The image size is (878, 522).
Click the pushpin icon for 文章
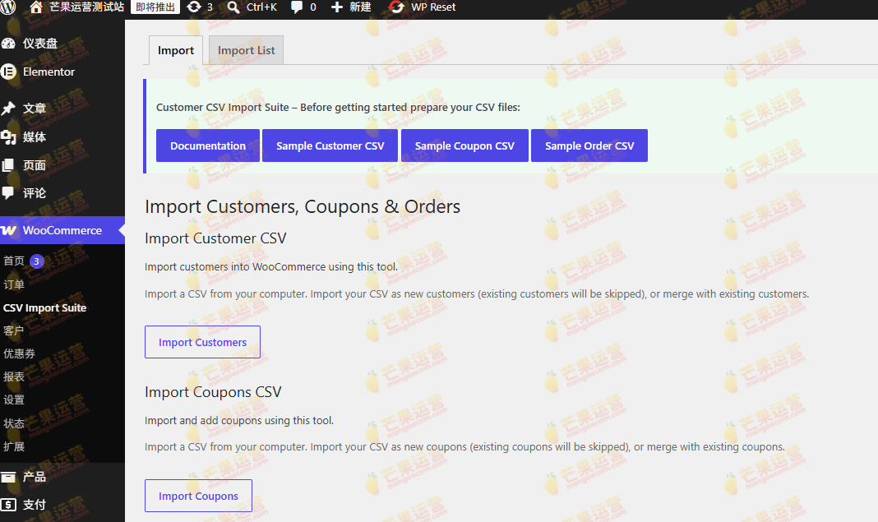(x=8, y=108)
